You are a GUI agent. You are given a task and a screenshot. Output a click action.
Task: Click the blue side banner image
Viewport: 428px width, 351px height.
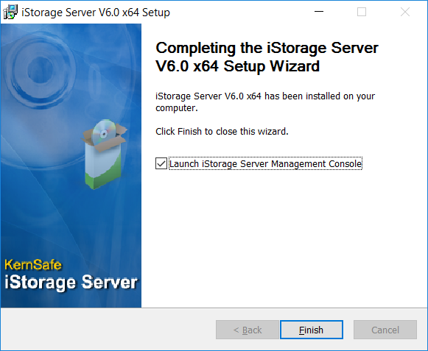[71, 166]
